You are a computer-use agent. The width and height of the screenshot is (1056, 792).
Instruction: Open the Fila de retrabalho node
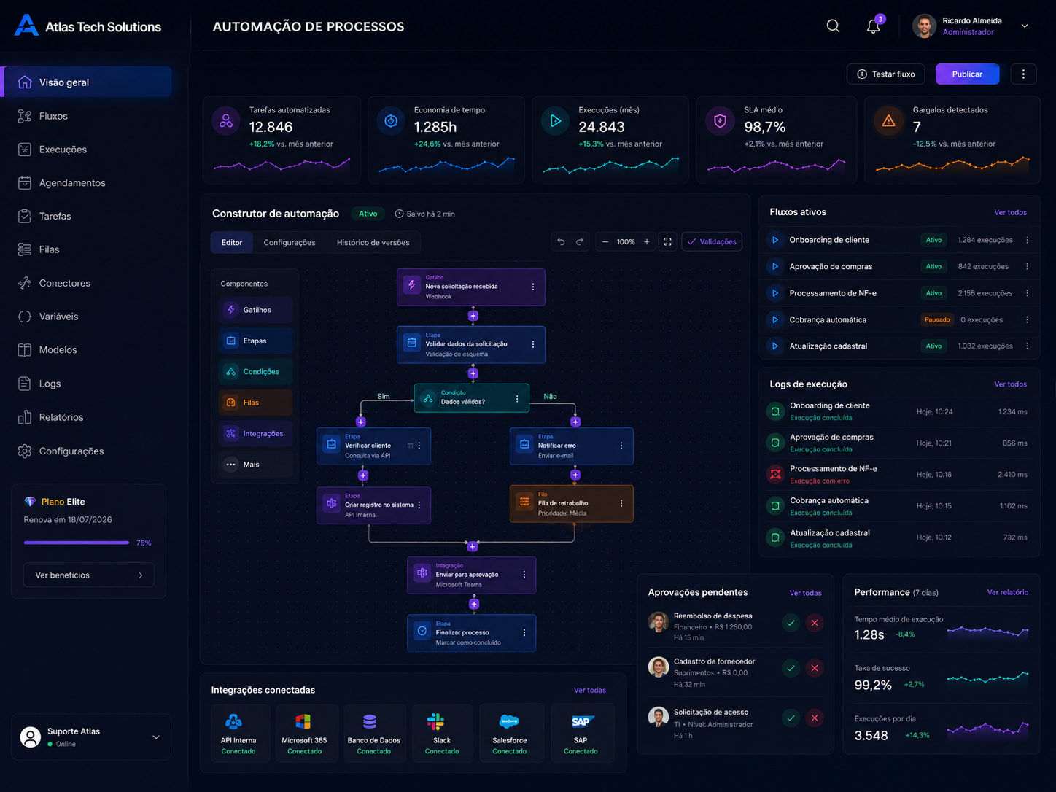pyautogui.click(x=571, y=504)
